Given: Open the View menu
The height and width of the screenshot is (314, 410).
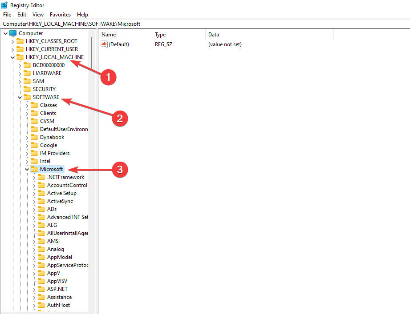Looking at the screenshot, I should [38, 15].
